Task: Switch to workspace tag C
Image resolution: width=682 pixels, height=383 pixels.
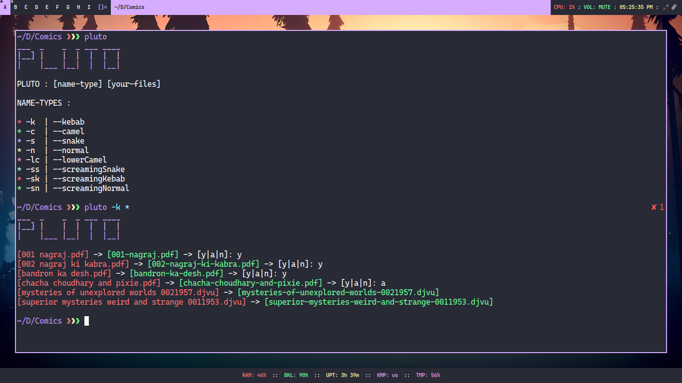Action: pyautogui.click(x=26, y=7)
